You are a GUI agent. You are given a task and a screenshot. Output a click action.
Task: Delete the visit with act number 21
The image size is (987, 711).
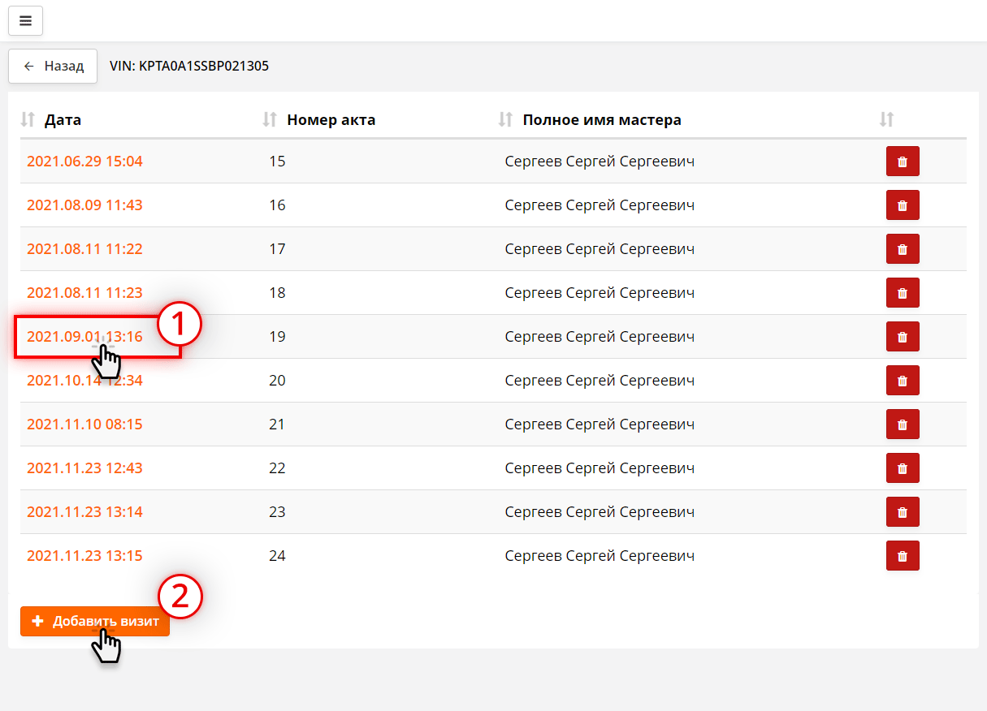[902, 424]
